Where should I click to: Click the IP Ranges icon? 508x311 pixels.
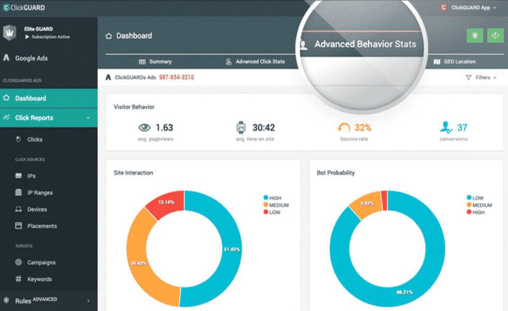18,192
